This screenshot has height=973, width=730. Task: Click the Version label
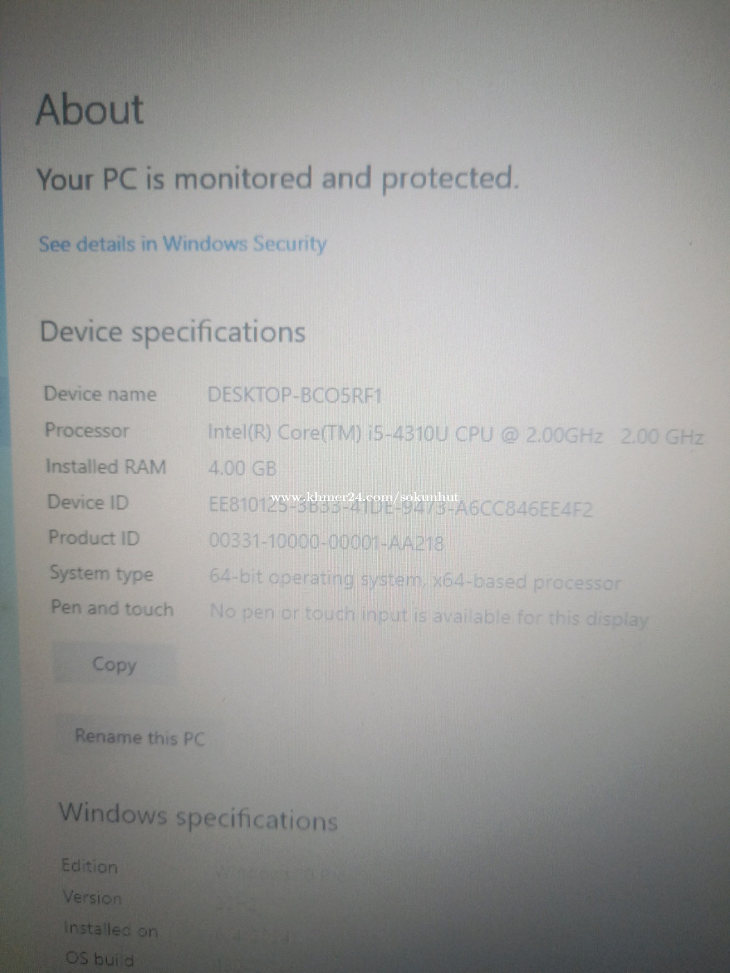point(92,897)
